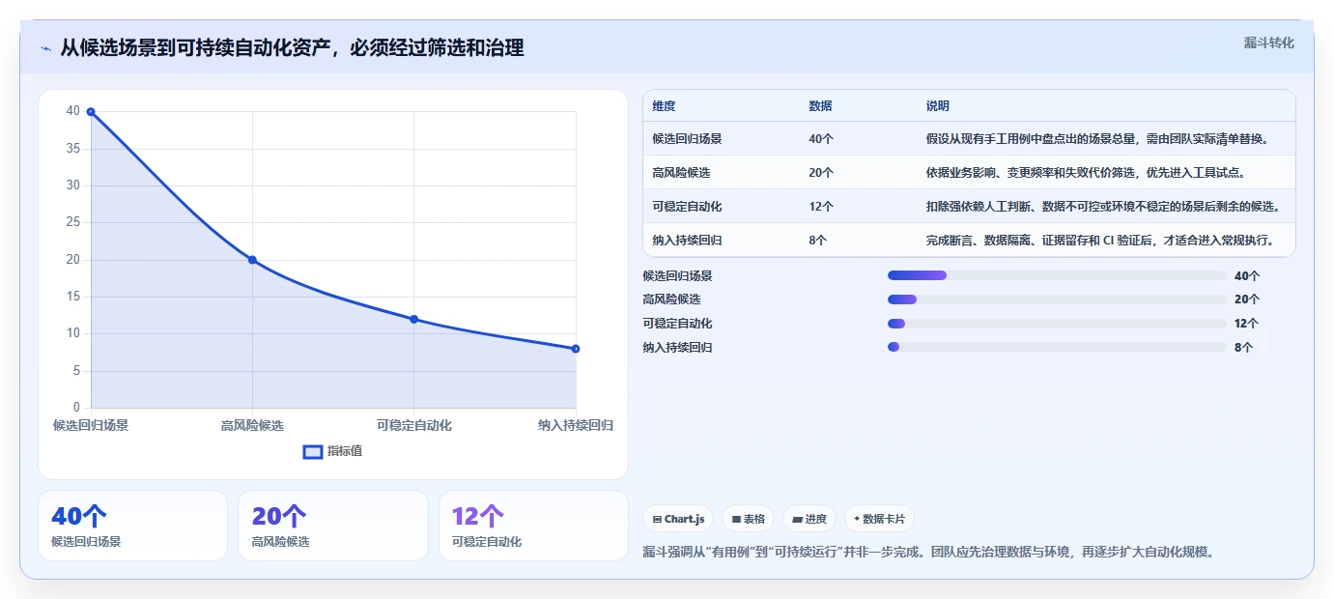Click the lightning icon beside the slide title
The height and width of the screenshot is (599, 1334).
pyautogui.click(x=45, y=48)
